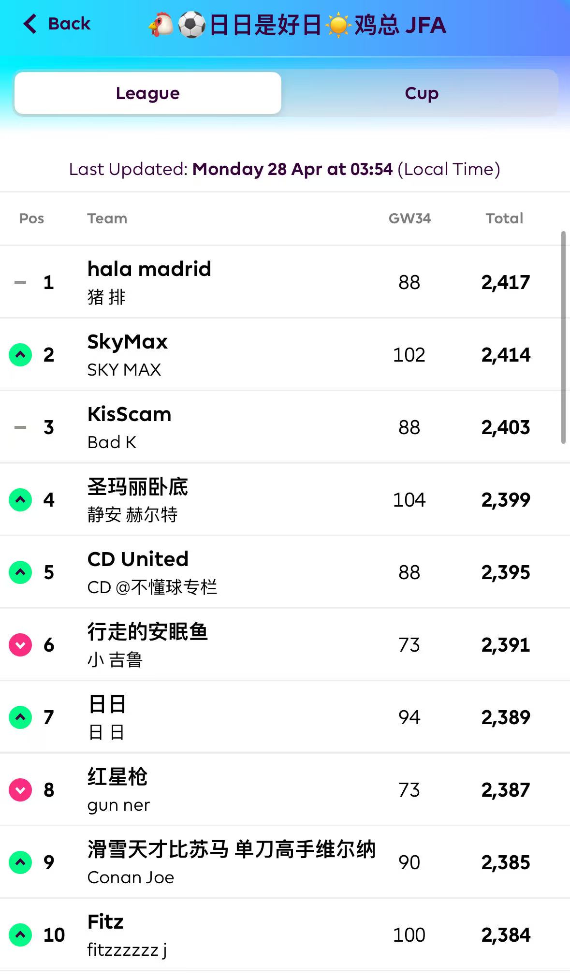Click green up-arrow next to Fitz

click(x=20, y=934)
